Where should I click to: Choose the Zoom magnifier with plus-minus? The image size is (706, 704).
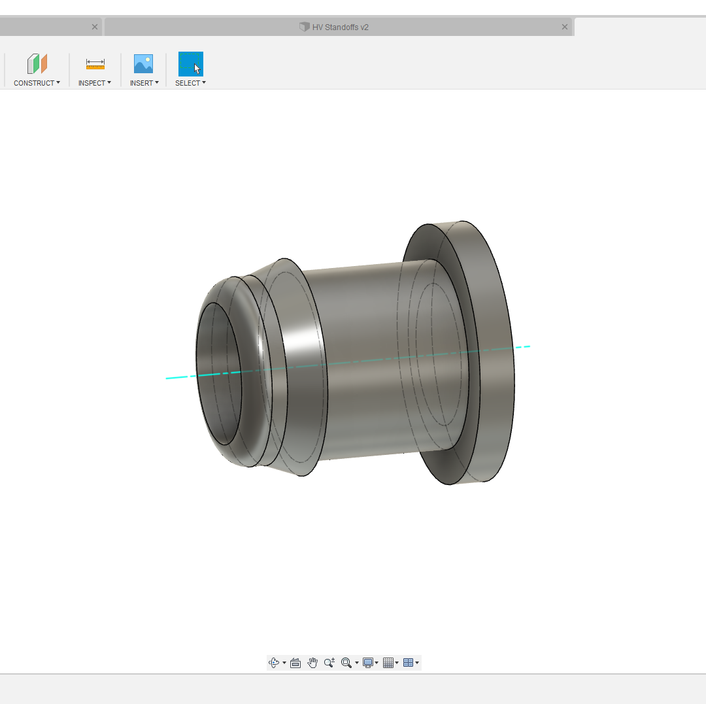[329, 663]
